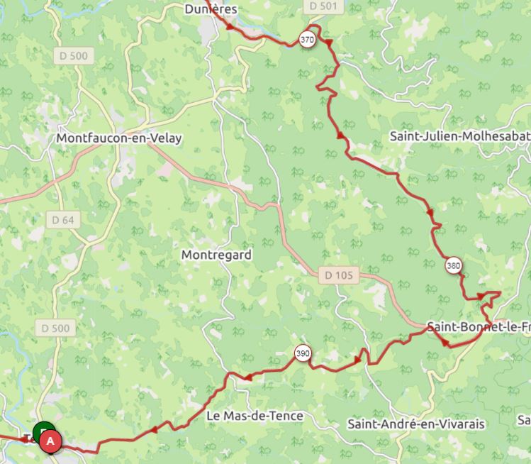Click the D 501 road shield

323,6
